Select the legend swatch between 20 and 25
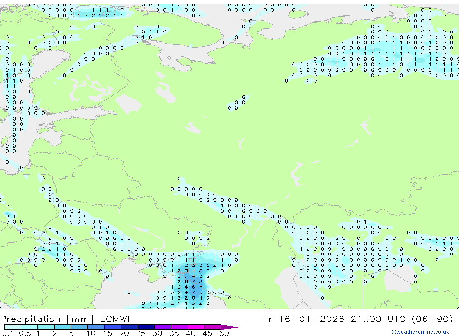459x336 pixels. pos(129,327)
